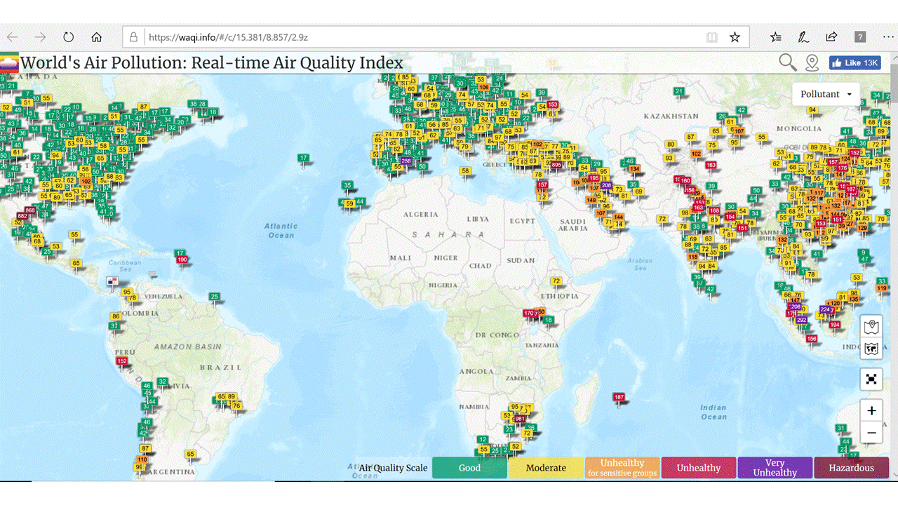The image size is (898, 505).
Task: Select the 25 marker north of Brazil
Action: (x=214, y=297)
